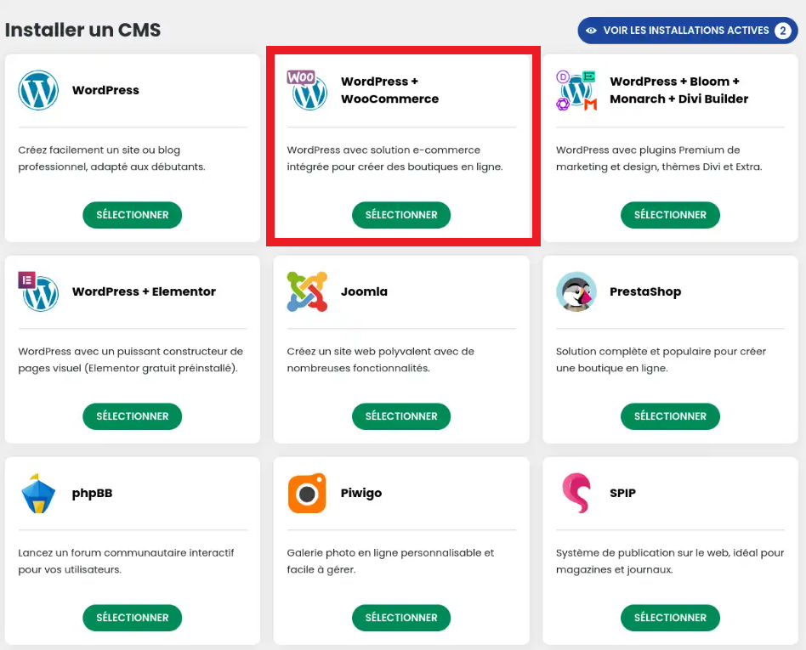Viewport: 806px width, 650px height.
Task: Click the Joomla title text
Action: coord(364,291)
